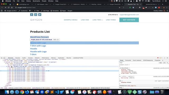Switch to the Application DevTools tab
This screenshot has height=95, width=169.
tap(61, 58)
